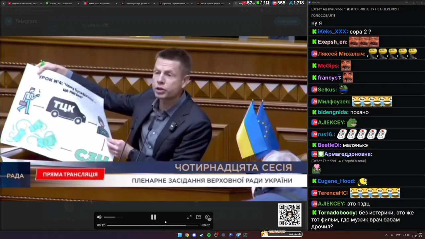Click username TerenceHC in chat
The height and width of the screenshot is (239, 425).
[x=333, y=193]
